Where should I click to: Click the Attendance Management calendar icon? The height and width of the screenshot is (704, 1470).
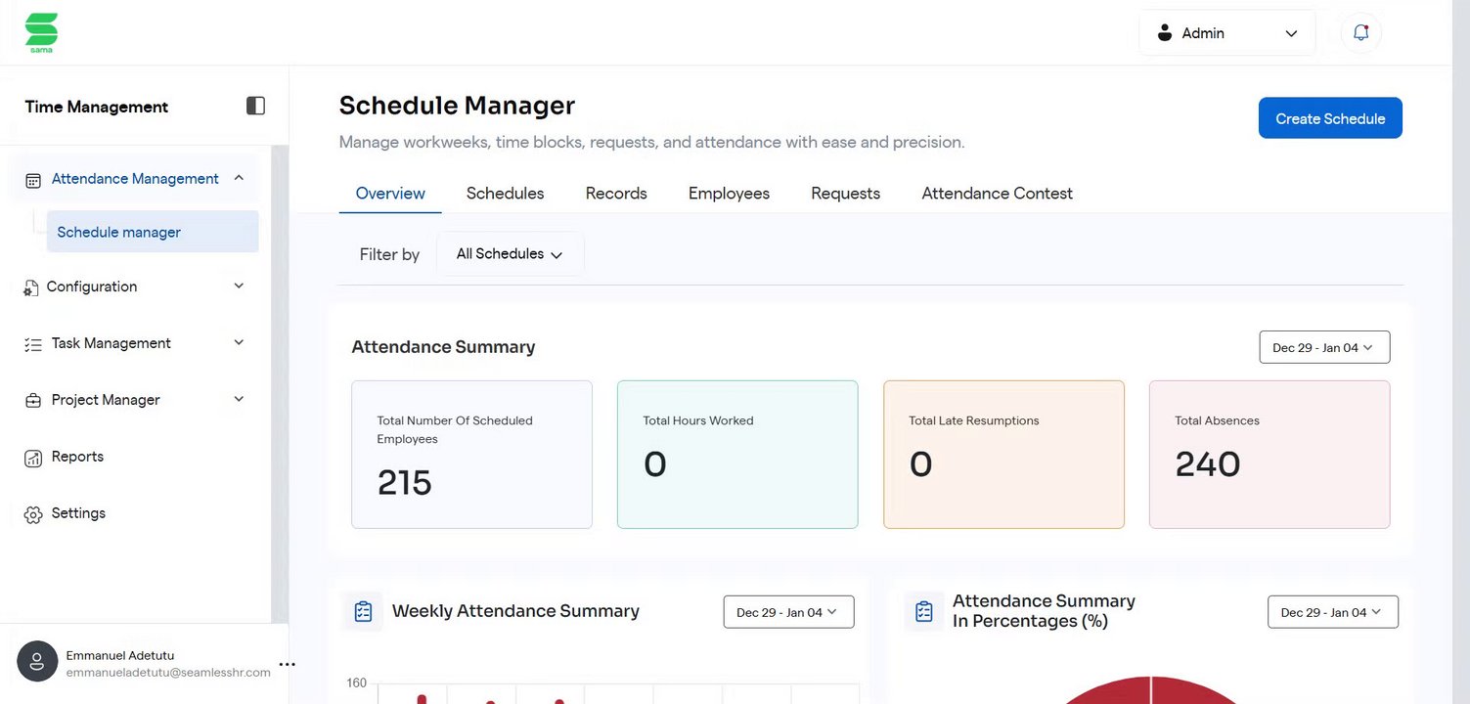[x=33, y=180]
